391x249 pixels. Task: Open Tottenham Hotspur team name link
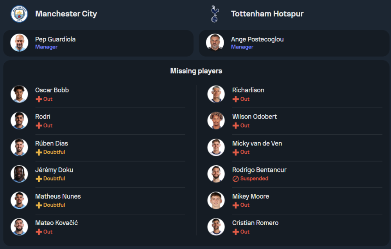coord(267,14)
